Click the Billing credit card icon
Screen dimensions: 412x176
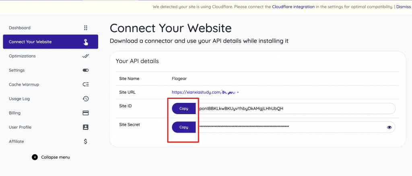pos(86,113)
